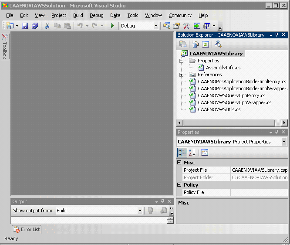
Task: Open the Redo history dropdown arrow
Action: click(102, 26)
